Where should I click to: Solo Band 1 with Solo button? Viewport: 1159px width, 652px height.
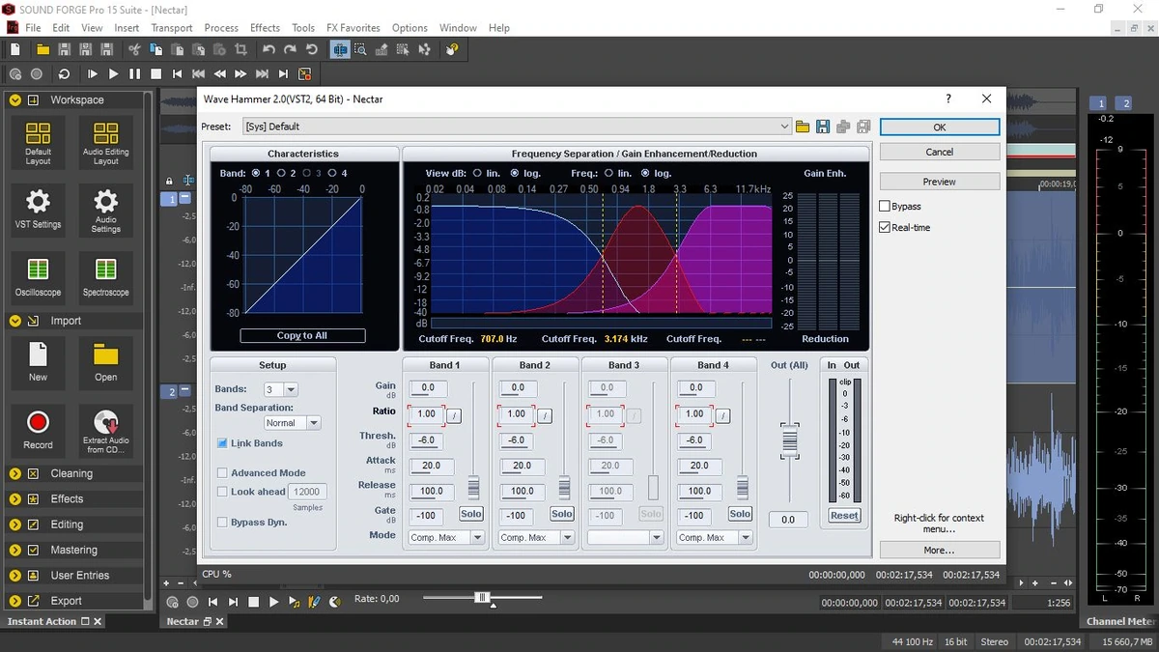pos(471,515)
